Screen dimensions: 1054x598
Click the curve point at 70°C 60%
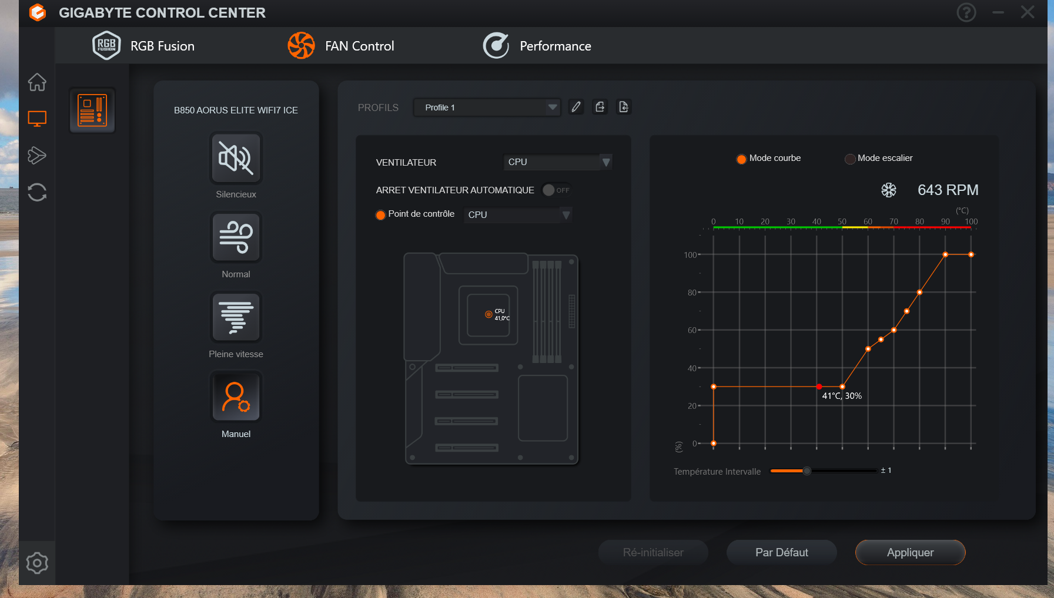894,330
